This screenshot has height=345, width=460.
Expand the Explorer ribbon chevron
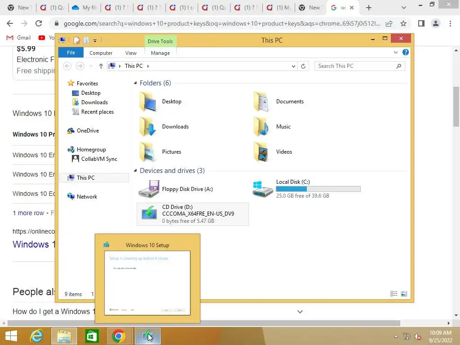point(395,52)
